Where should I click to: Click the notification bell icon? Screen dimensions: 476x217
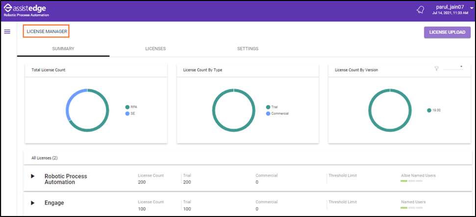[x=420, y=10]
